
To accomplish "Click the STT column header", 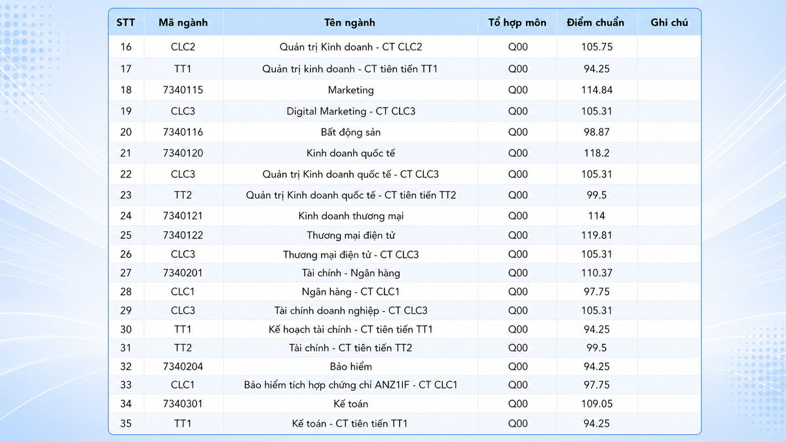I will click(x=126, y=22).
